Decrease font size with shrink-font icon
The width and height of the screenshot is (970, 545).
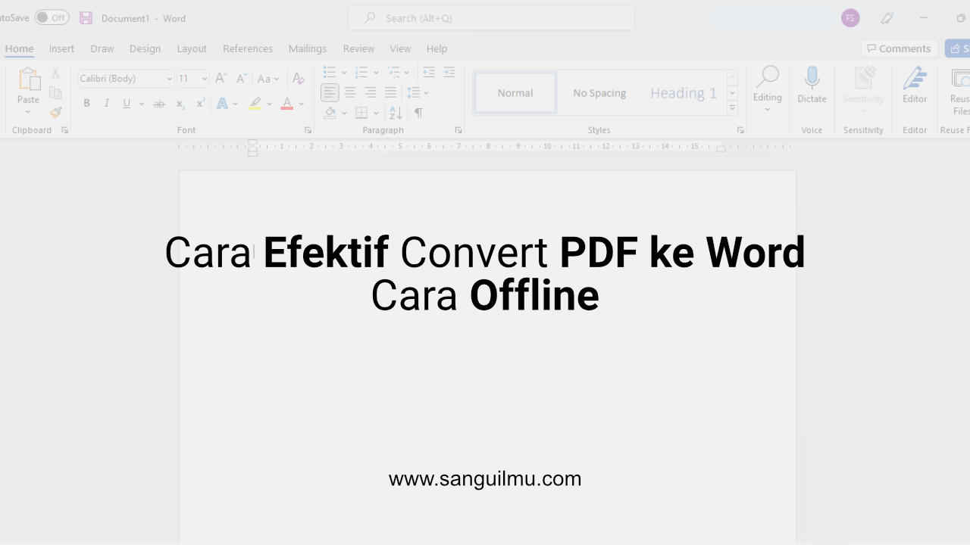click(x=241, y=78)
